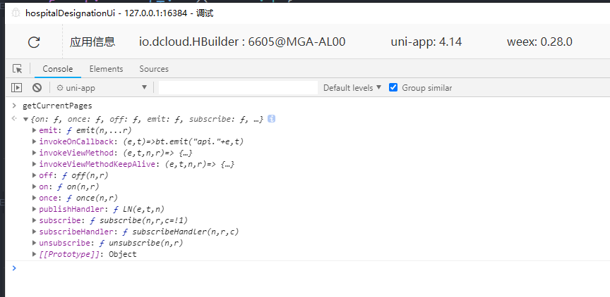
Task: Expand the on property
Action: (x=34, y=187)
